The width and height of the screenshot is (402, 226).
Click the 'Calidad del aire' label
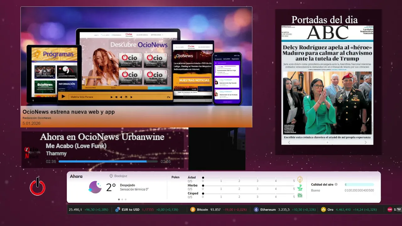coord(322,185)
